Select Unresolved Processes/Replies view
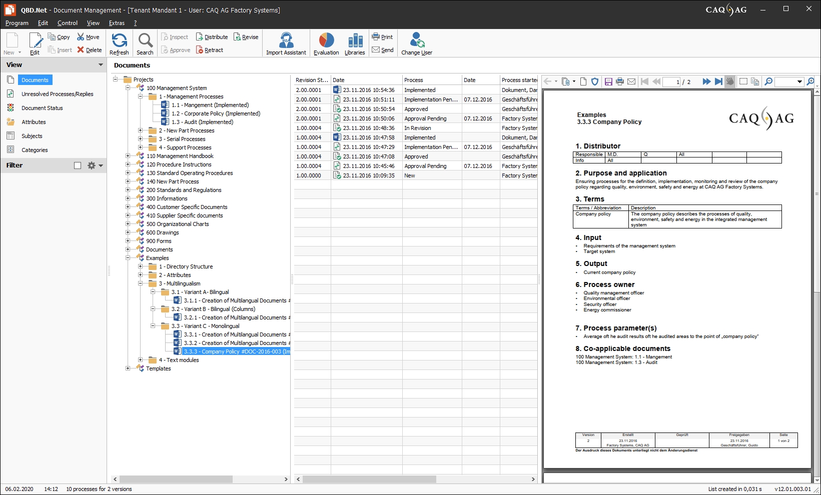This screenshot has width=821, height=495. coord(57,94)
